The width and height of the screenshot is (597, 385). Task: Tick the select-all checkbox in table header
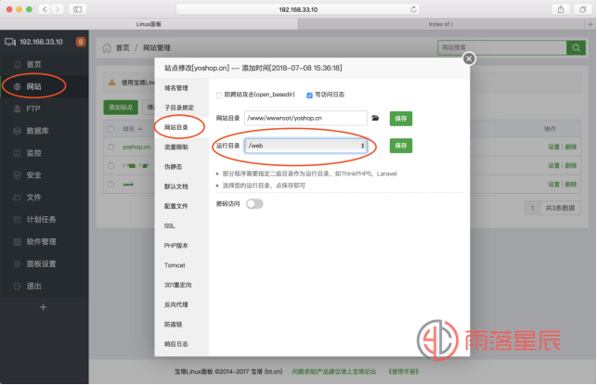click(x=110, y=129)
